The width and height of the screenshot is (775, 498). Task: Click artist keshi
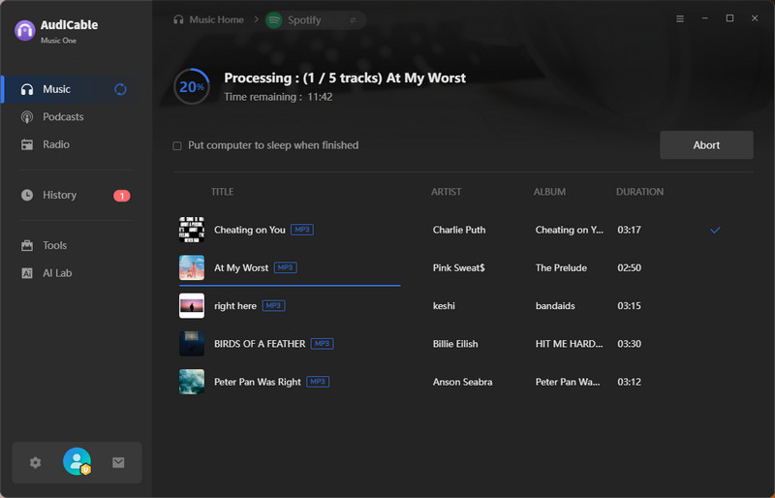coord(444,306)
